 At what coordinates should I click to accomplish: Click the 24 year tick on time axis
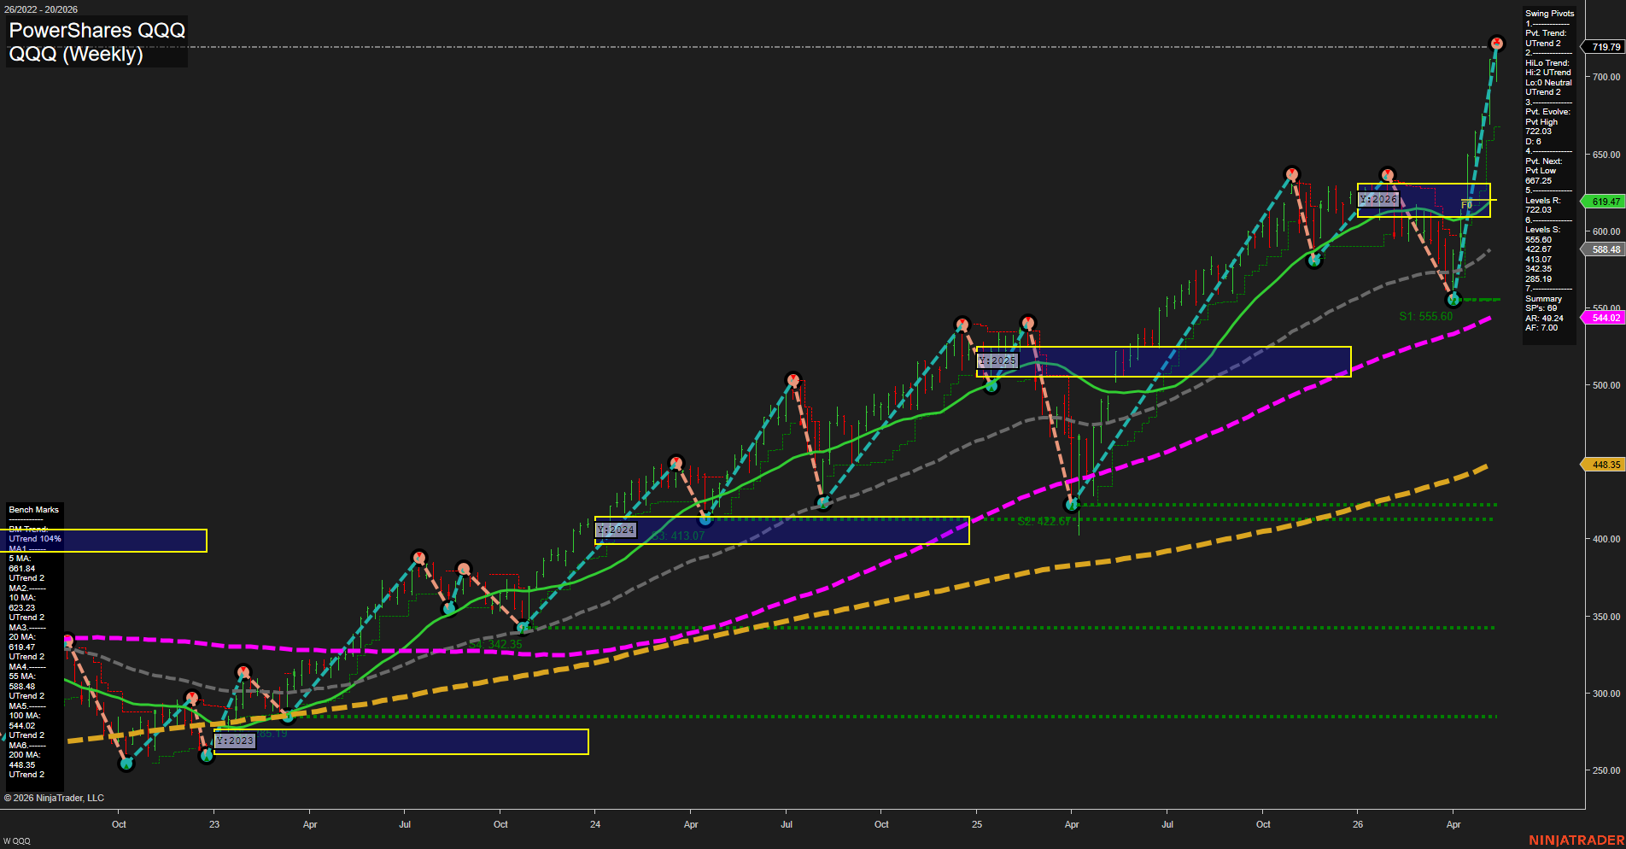click(595, 824)
